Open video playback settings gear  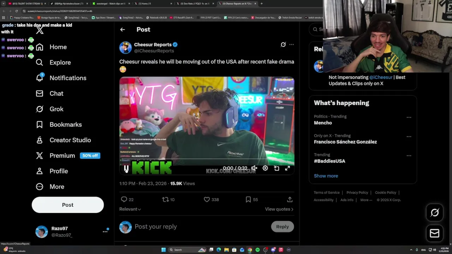(265, 168)
